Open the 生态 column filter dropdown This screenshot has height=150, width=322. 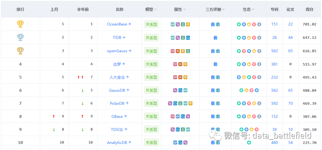click(x=253, y=10)
